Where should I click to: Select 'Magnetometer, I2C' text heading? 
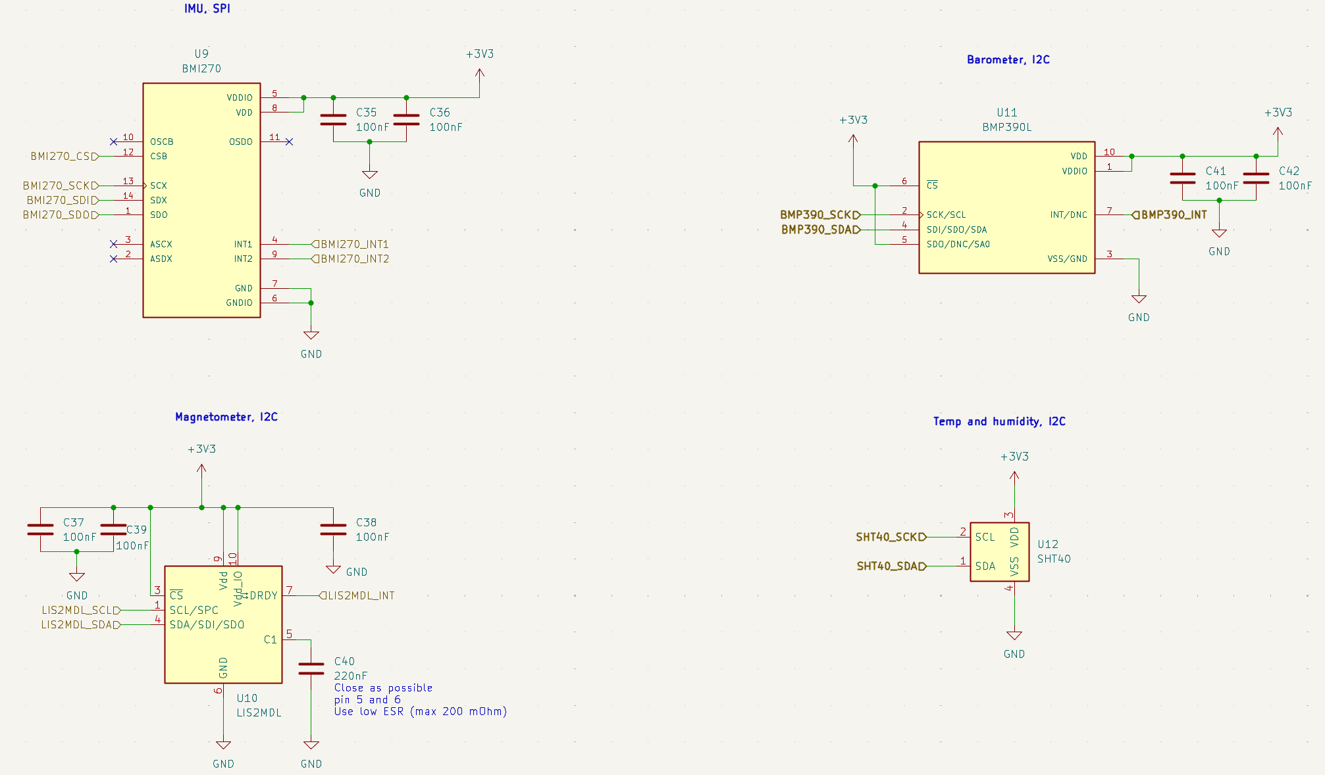click(x=226, y=417)
